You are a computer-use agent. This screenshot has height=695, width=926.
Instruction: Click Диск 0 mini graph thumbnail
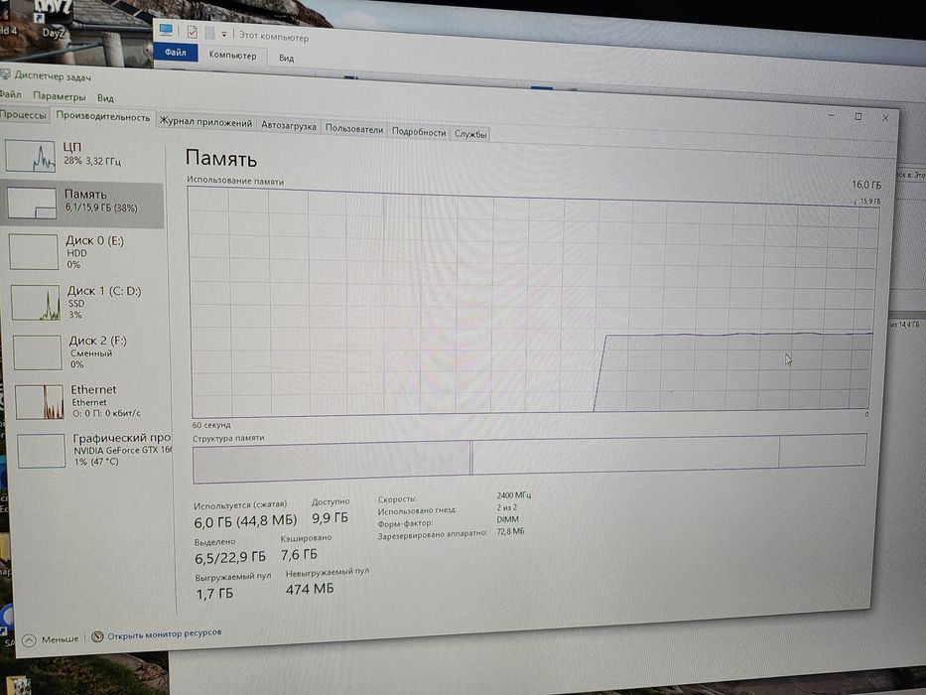[34, 252]
